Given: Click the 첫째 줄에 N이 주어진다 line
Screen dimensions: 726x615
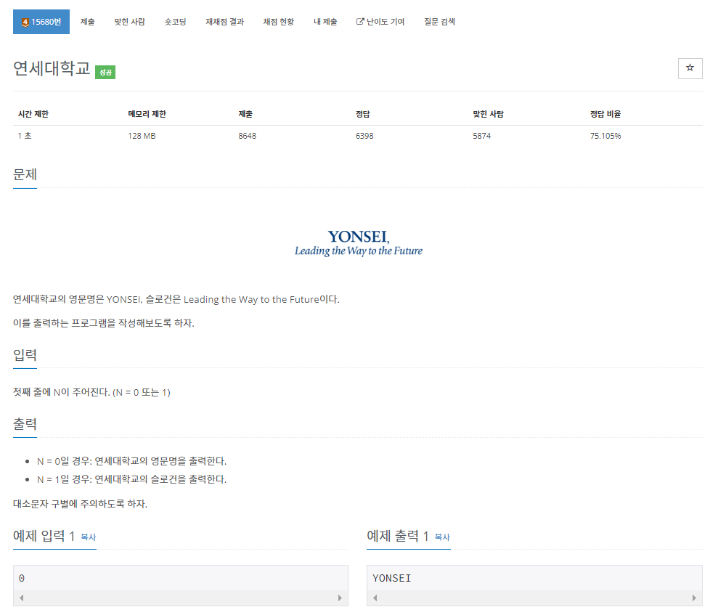Looking at the screenshot, I should [x=91, y=392].
